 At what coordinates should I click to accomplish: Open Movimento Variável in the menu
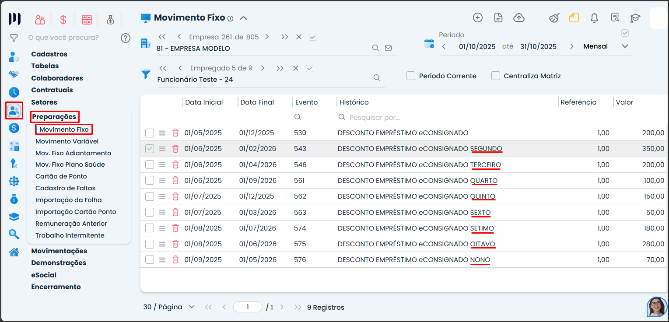(67, 141)
